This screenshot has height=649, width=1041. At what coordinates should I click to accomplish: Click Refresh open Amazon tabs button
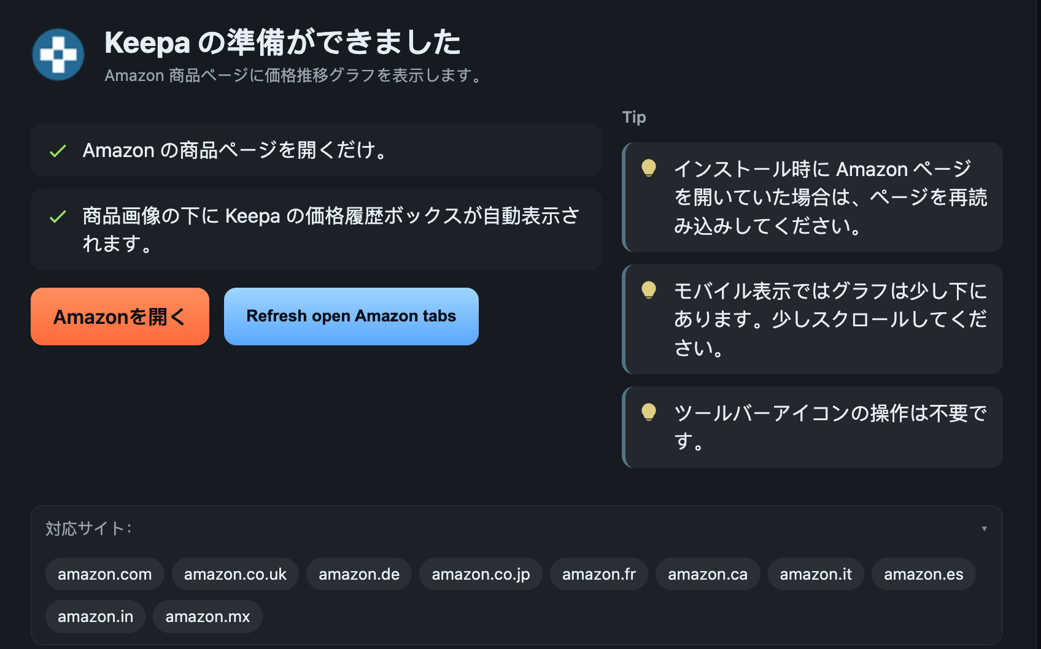coord(351,317)
